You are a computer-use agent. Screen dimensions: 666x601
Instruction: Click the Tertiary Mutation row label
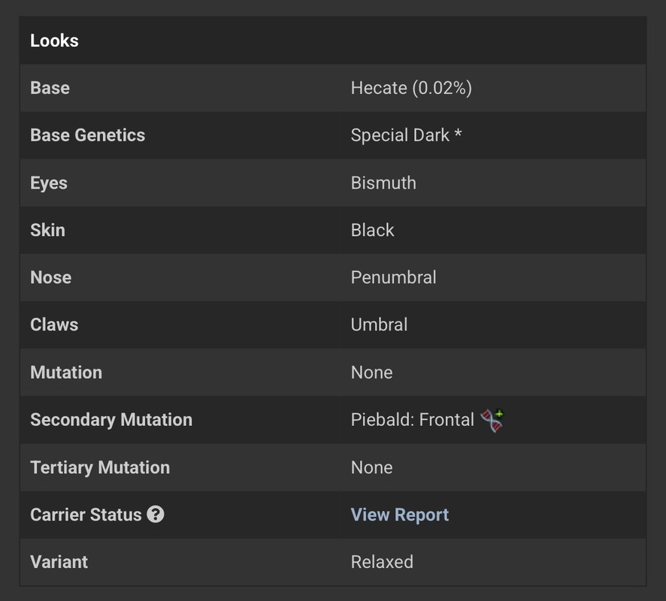100,467
